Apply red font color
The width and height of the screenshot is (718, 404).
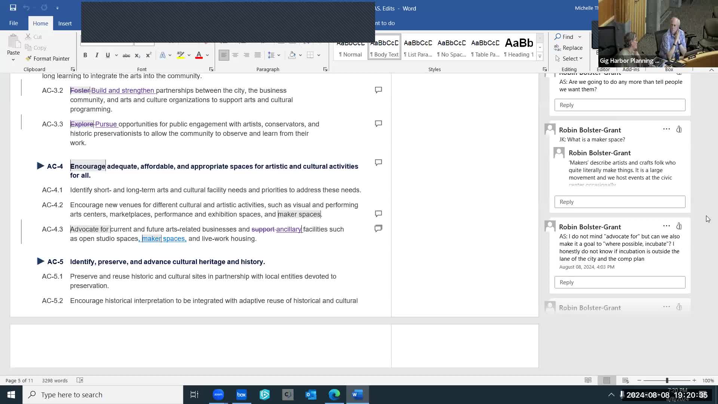[199, 55]
